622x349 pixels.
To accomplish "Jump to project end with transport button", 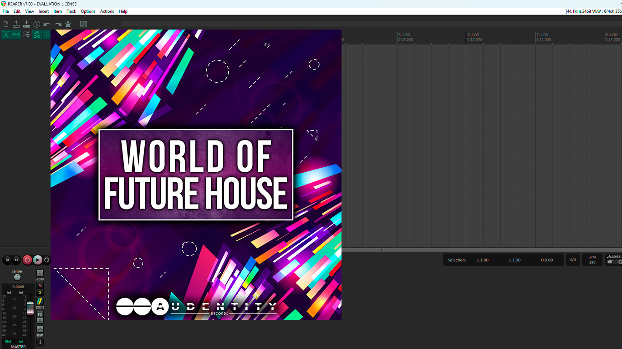I will 16,260.
